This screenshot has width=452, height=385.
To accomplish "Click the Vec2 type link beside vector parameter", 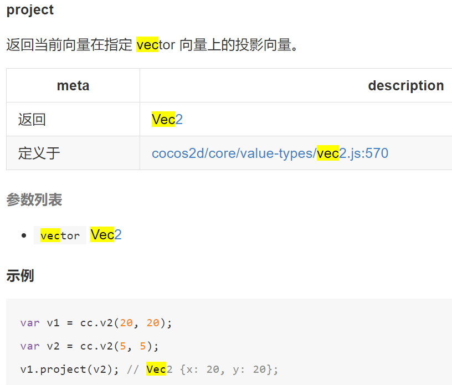I will point(106,235).
